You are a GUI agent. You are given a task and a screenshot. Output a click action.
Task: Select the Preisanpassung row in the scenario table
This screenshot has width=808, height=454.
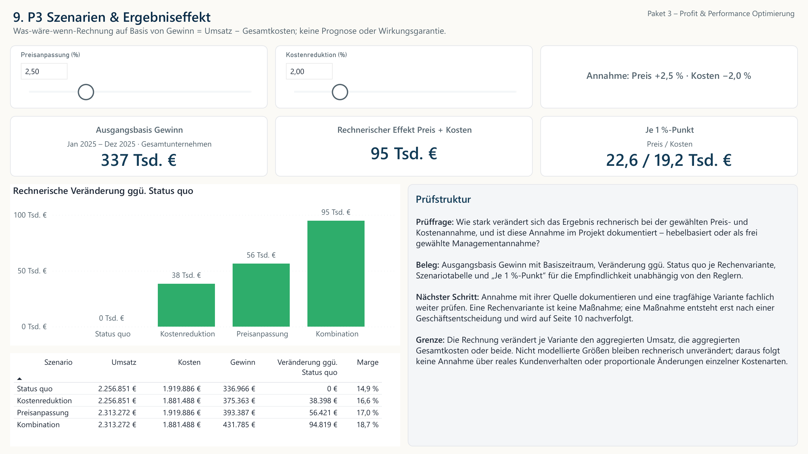[x=198, y=413]
